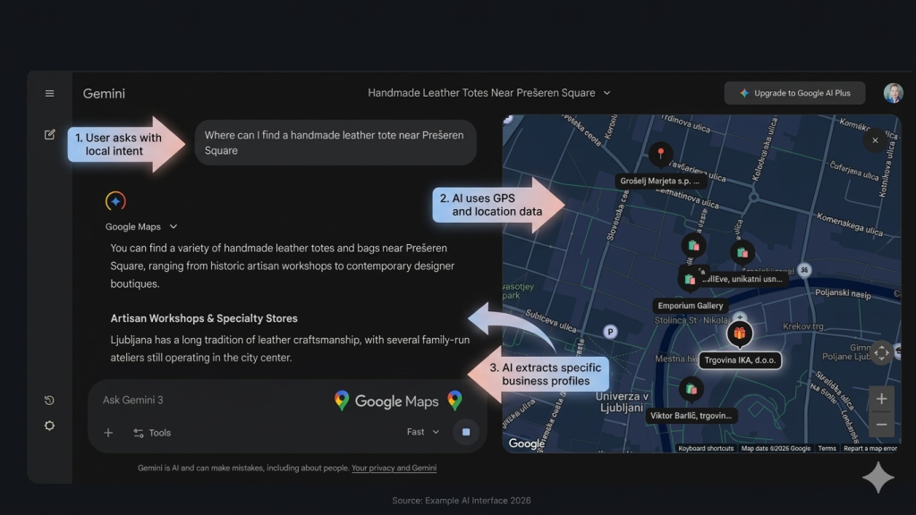Open the Tools menu
Viewport: 916px width, 515px height.
[x=152, y=433]
